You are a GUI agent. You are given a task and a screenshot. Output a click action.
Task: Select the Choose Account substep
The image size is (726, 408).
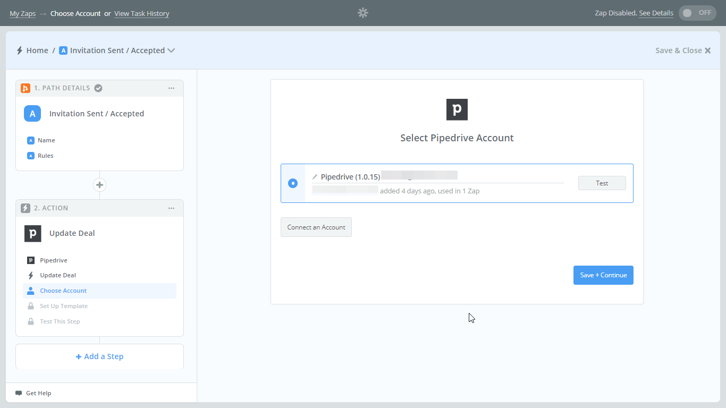99,291
